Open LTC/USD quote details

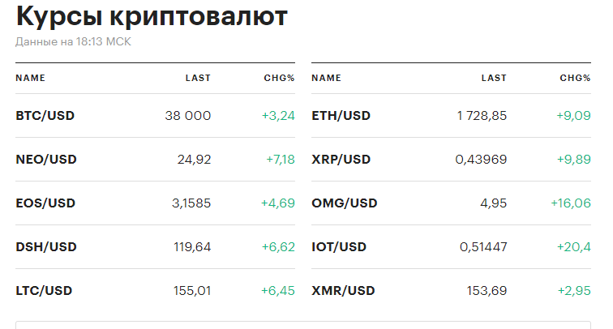(44, 291)
